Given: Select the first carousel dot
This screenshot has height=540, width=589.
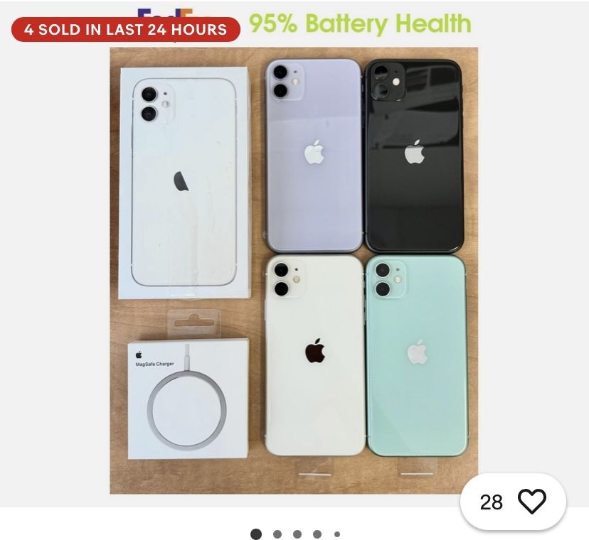Looking at the screenshot, I should (256, 534).
